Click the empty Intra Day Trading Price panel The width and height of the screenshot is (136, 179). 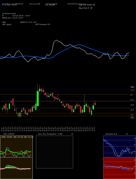click(54, 152)
